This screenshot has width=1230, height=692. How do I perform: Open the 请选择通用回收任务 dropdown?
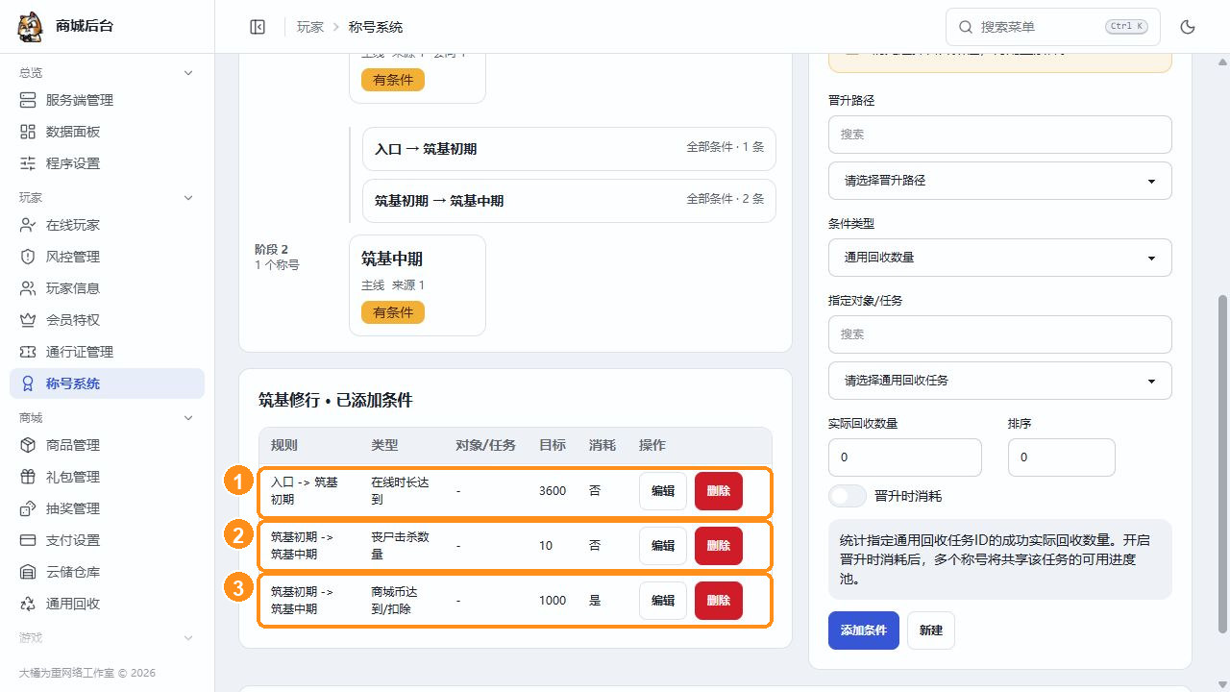tap(999, 381)
